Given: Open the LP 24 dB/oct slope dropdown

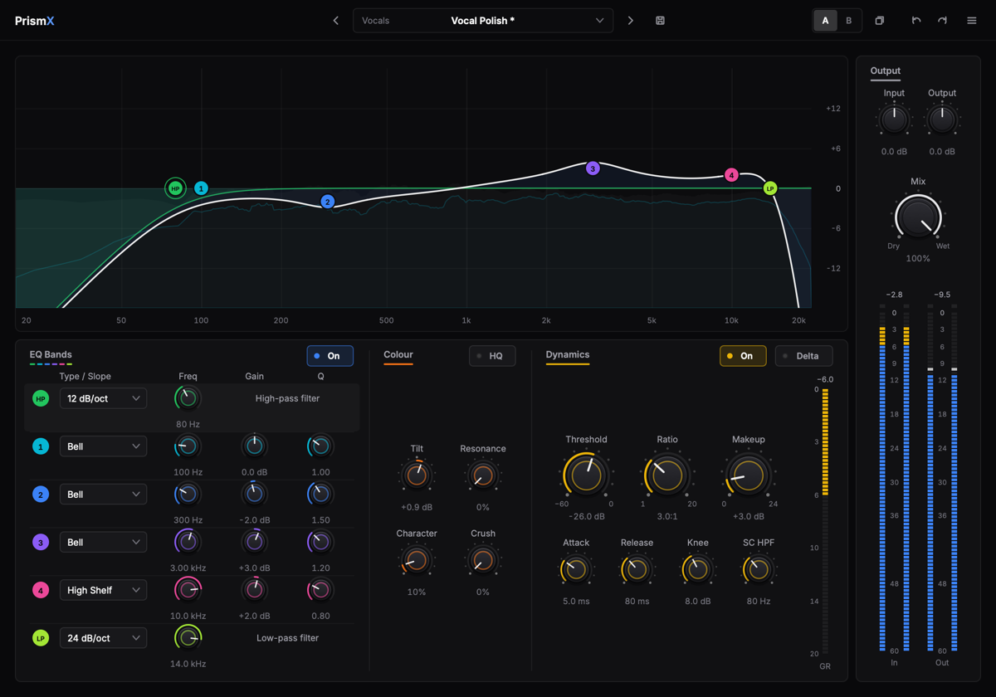Looking at the screenshot, I should pyautogui.click(x=103, y=638).
